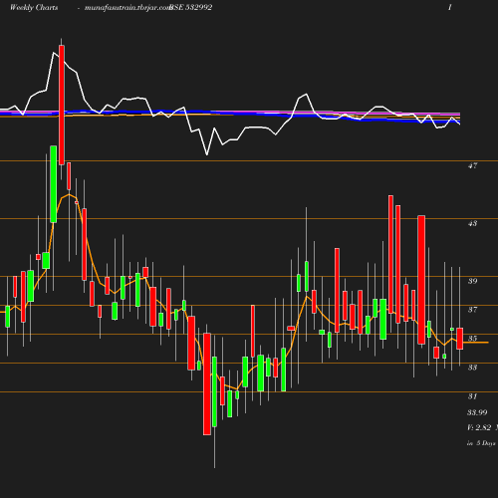The height and width of the screenshot is (498, 498).
Task: Click the tallest red candlestick near the chart's peak
Action: click(x=62, y=105)
